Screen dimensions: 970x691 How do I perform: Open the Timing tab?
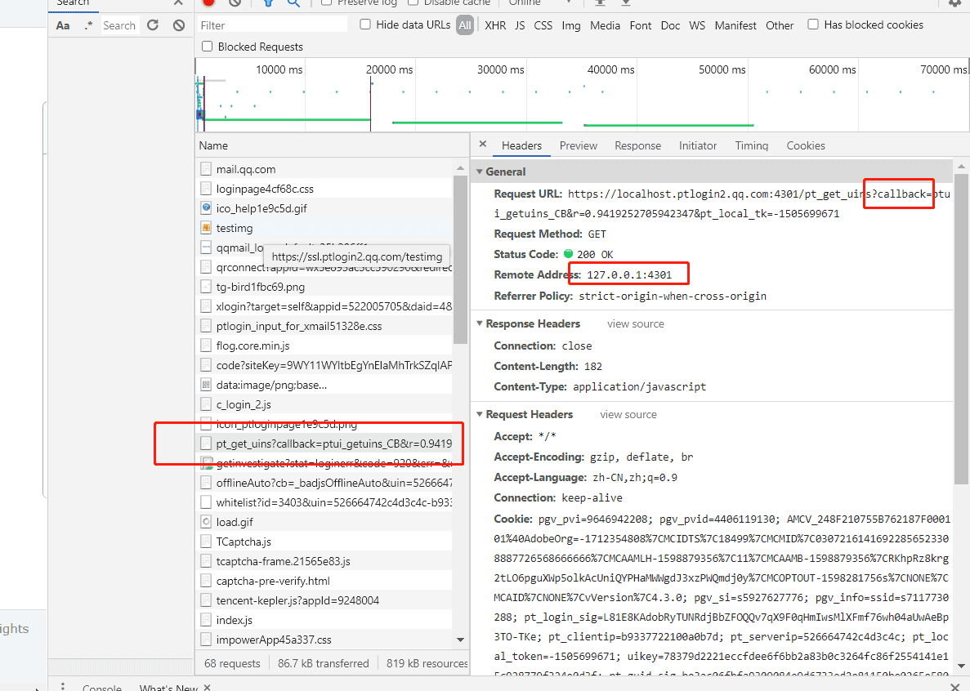(752, 145)
